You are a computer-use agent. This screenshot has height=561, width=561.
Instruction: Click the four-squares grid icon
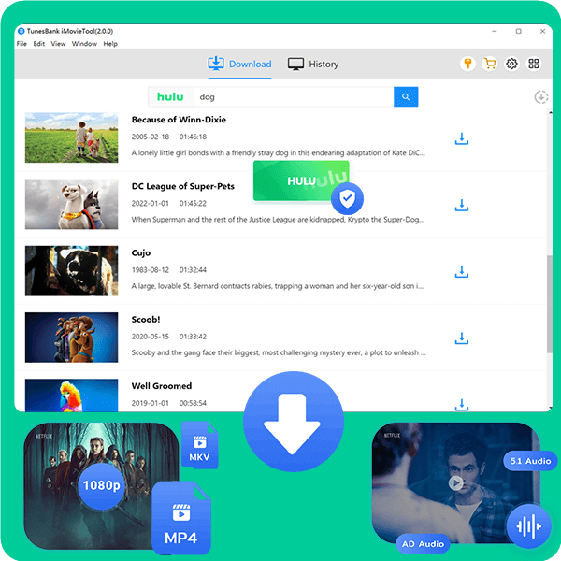tap(534, 64)
